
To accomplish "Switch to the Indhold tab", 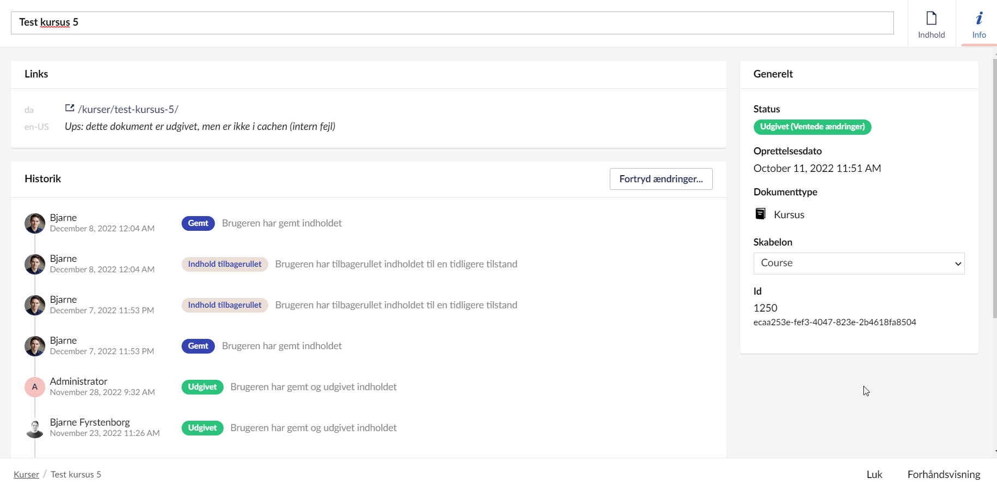I will [932, 23].
